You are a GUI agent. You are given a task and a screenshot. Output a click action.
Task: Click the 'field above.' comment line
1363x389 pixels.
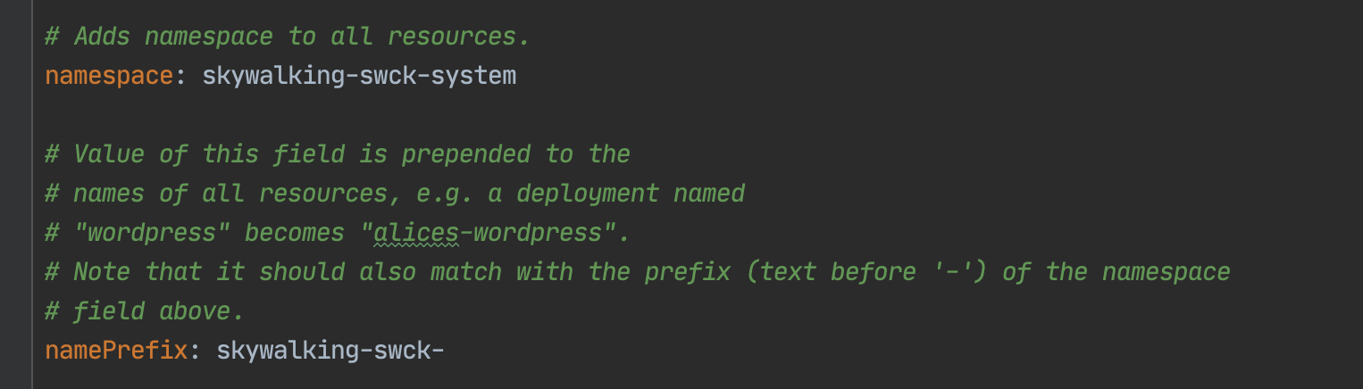coord(145,311)
